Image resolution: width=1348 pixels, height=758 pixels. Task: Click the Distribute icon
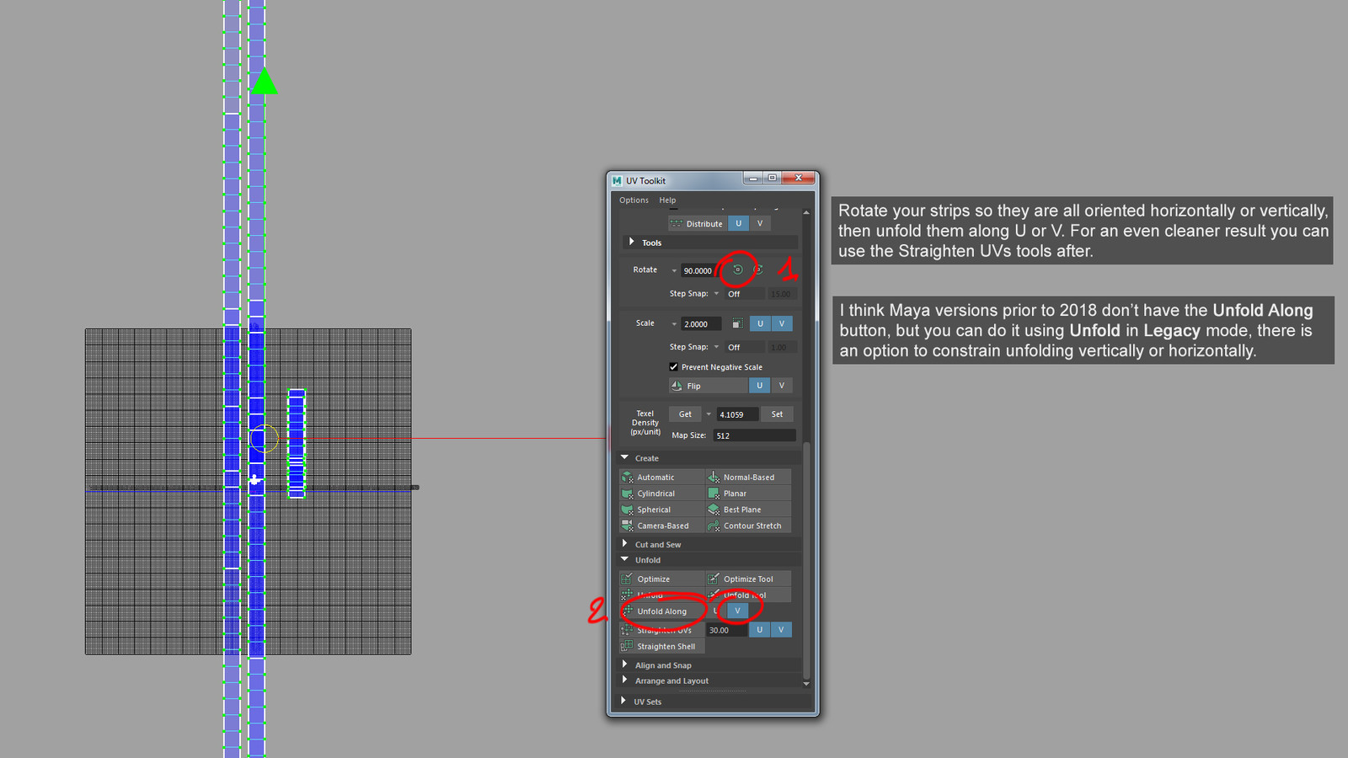677,223
